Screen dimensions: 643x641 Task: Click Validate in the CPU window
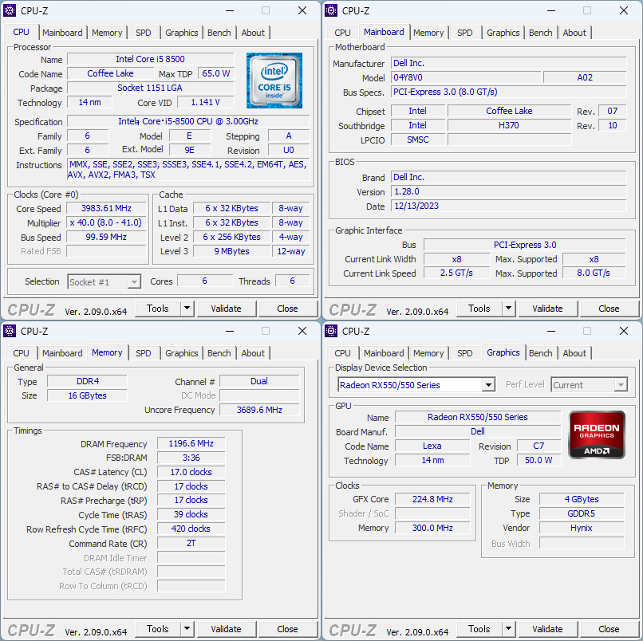[x=226, y=309]
